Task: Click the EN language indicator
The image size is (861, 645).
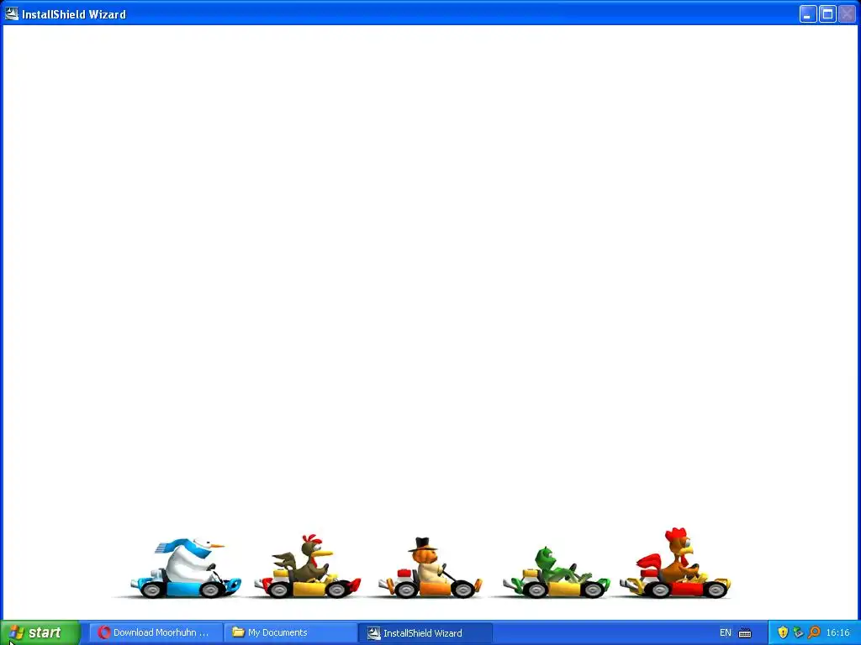Action: tap(726, 632)
